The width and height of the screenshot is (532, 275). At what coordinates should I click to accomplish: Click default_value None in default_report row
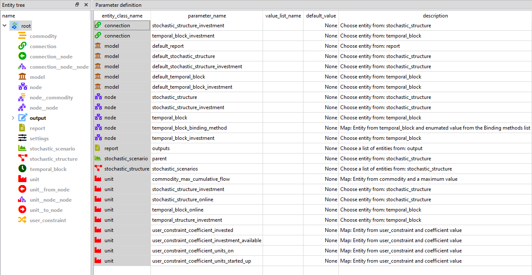point(321,46)
